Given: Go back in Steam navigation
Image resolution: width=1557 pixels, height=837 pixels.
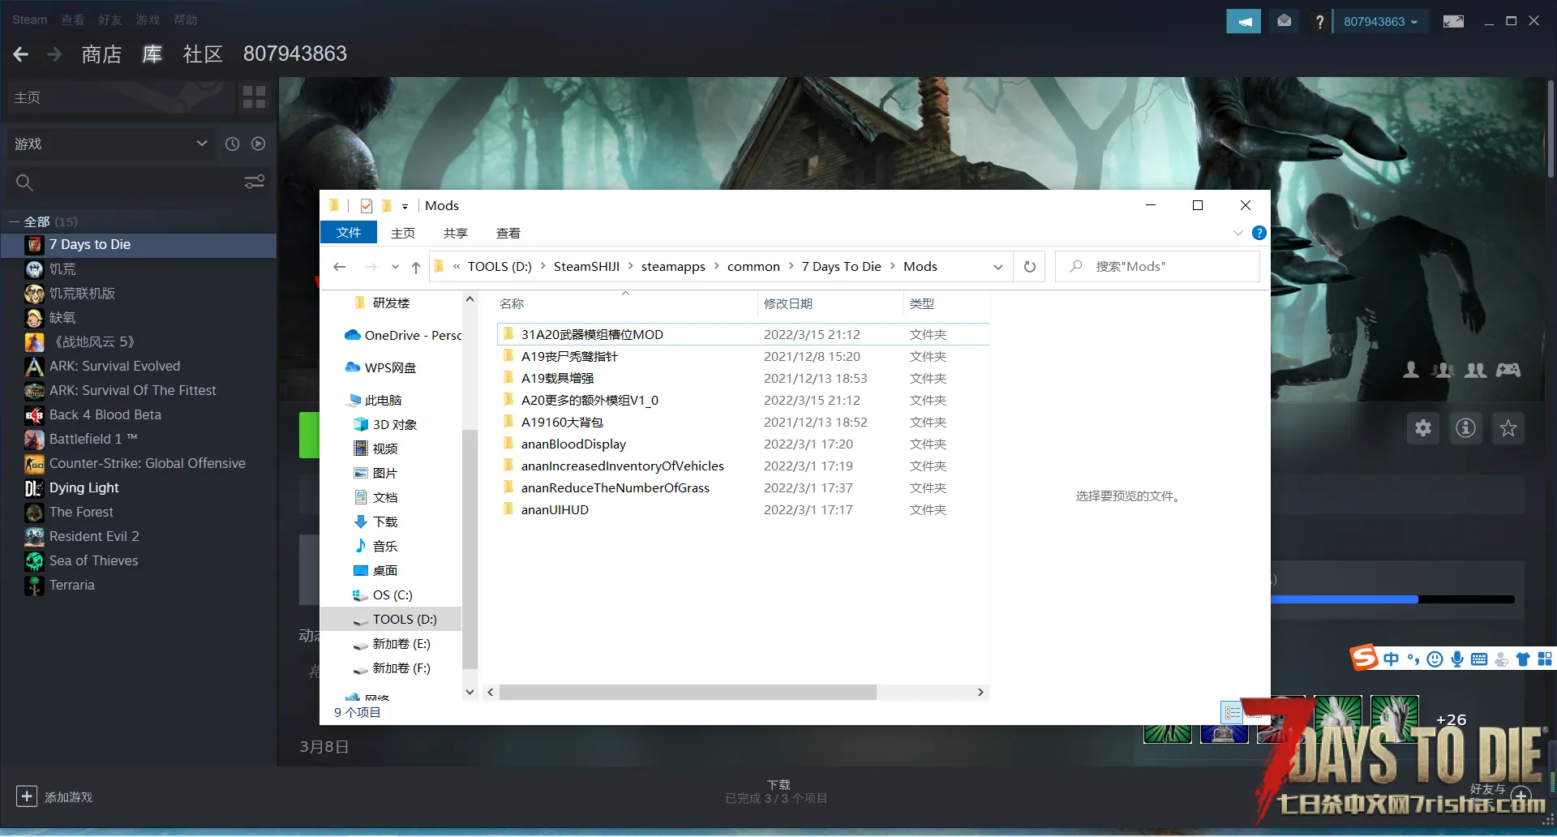Looking at the screenshot, I should point(21,54).
